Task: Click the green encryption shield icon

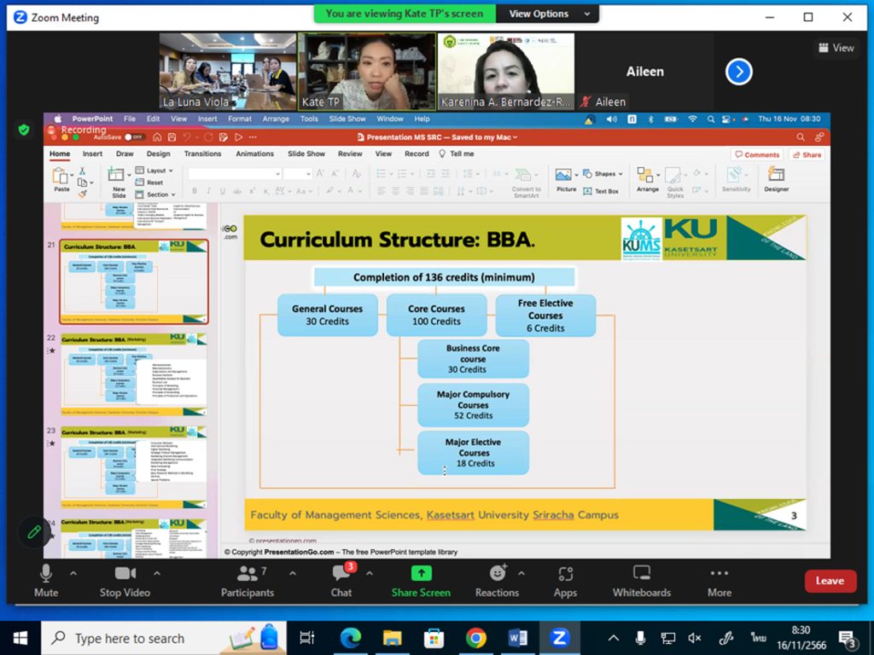Action: click(23, 130)
